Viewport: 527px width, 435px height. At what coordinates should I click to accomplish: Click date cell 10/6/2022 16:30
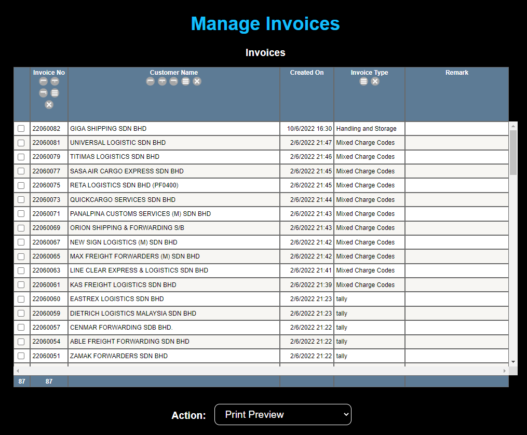tap(307, 129)
